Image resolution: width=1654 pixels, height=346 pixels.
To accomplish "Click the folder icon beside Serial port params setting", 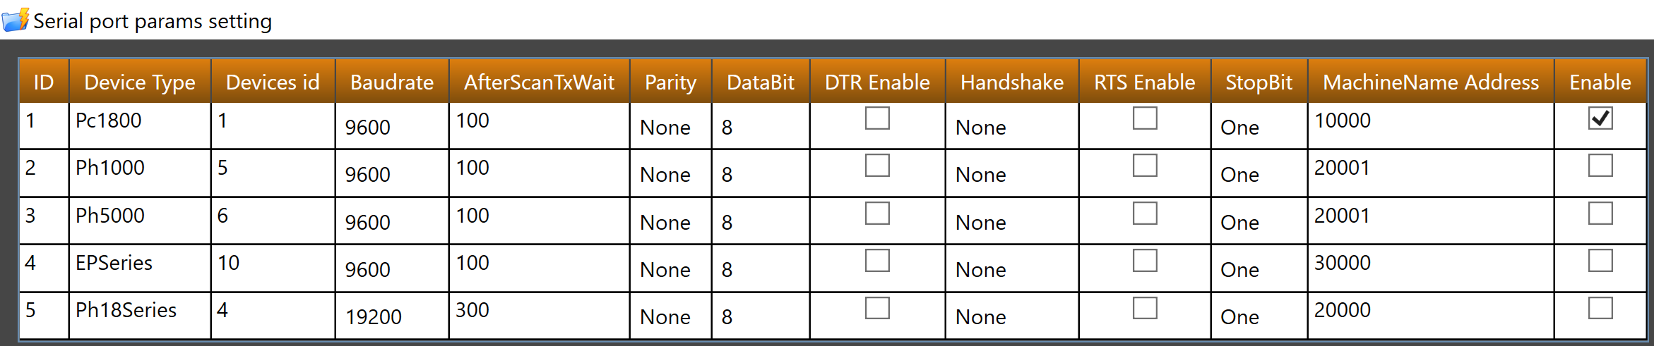I will coord(16,20).
